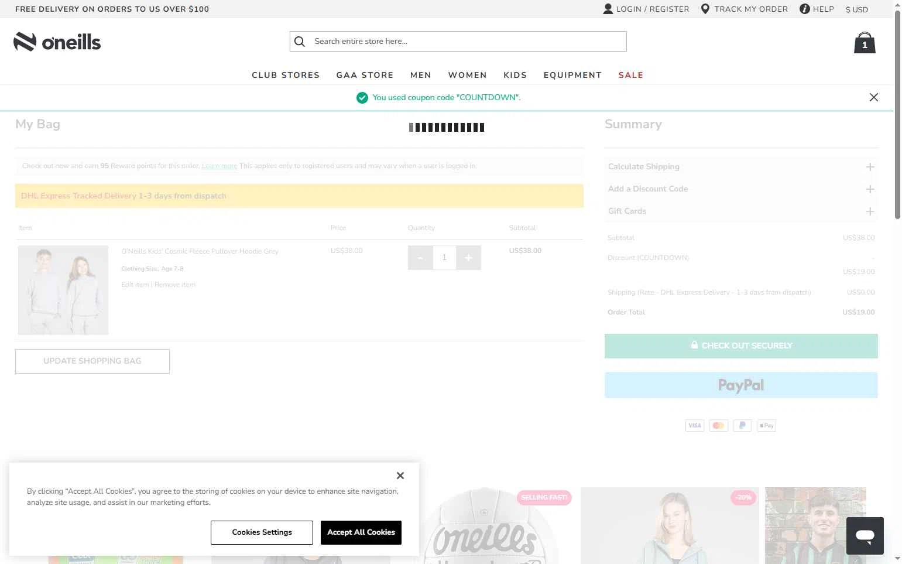Screen dimensions: 902x564
Task: Close the cookie banner
Action: (x=400, y=476)
